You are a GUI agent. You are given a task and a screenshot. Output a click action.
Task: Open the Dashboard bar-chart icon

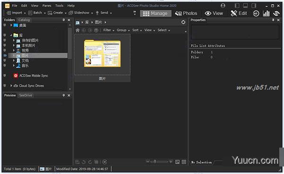[266, 14]
